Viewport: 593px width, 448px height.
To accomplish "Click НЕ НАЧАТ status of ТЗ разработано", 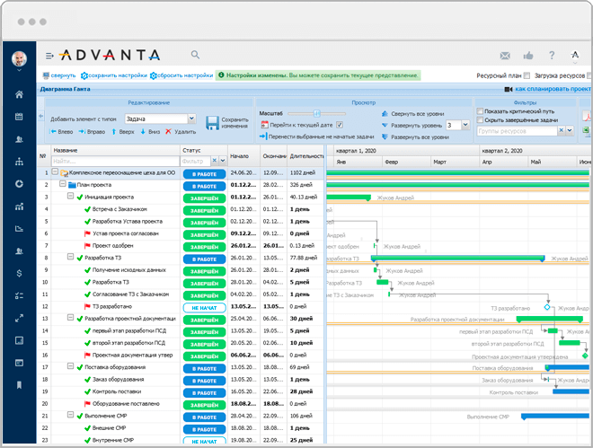I will tap(204, 307).
